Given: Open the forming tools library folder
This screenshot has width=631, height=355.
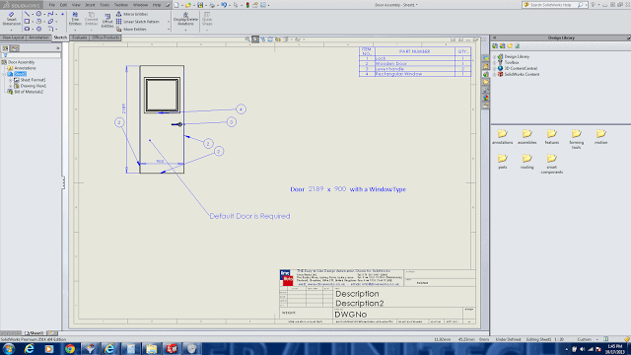Looking at the screenshot, I should [x=576, y=139].
